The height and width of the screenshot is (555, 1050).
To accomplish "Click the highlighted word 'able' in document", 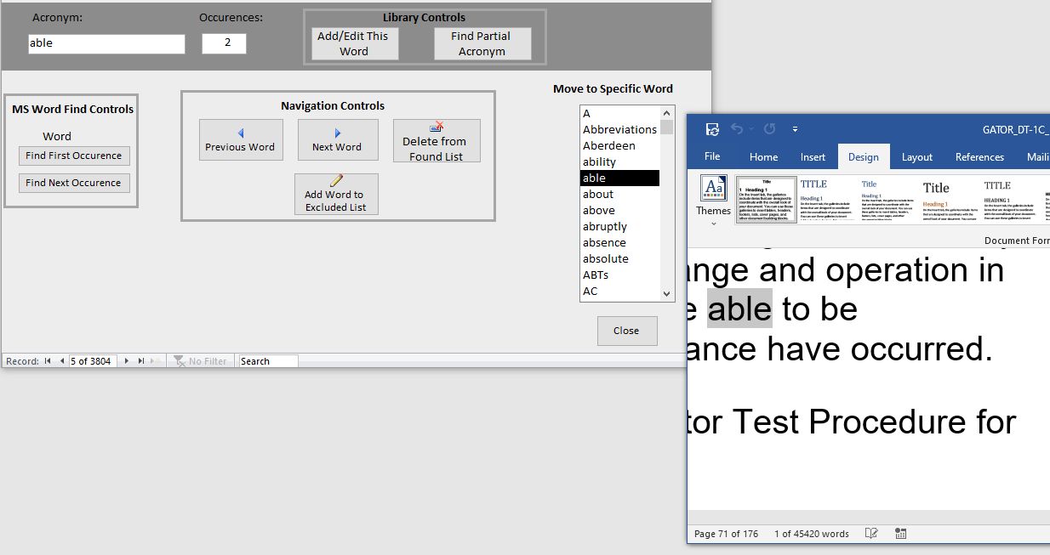I will [x=739, y=309].
